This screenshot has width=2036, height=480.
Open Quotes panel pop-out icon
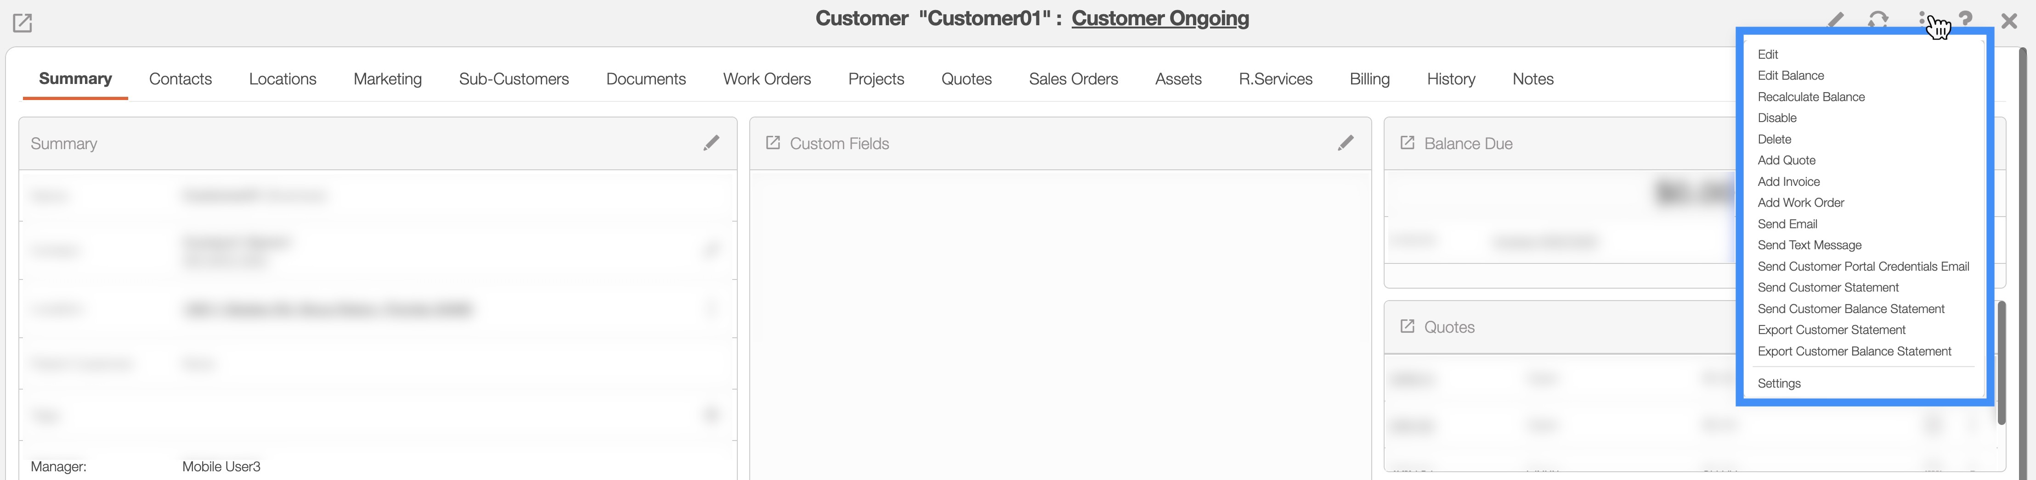point(1407,326)
